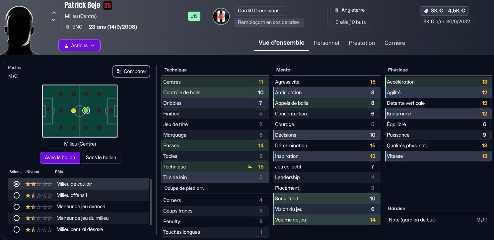Click the price tag transfer value icon
This screenshot has width=494, height=240.
(426, 11)
